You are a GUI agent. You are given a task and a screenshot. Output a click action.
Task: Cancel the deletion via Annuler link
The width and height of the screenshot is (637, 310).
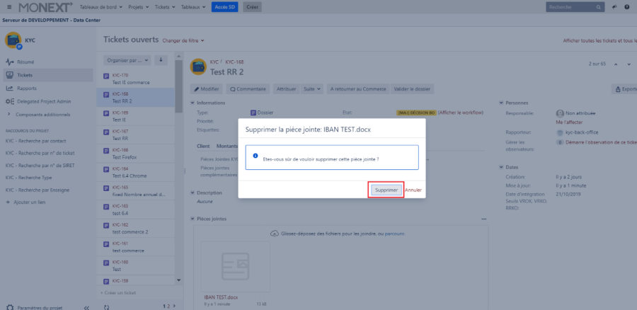[413, 190]
